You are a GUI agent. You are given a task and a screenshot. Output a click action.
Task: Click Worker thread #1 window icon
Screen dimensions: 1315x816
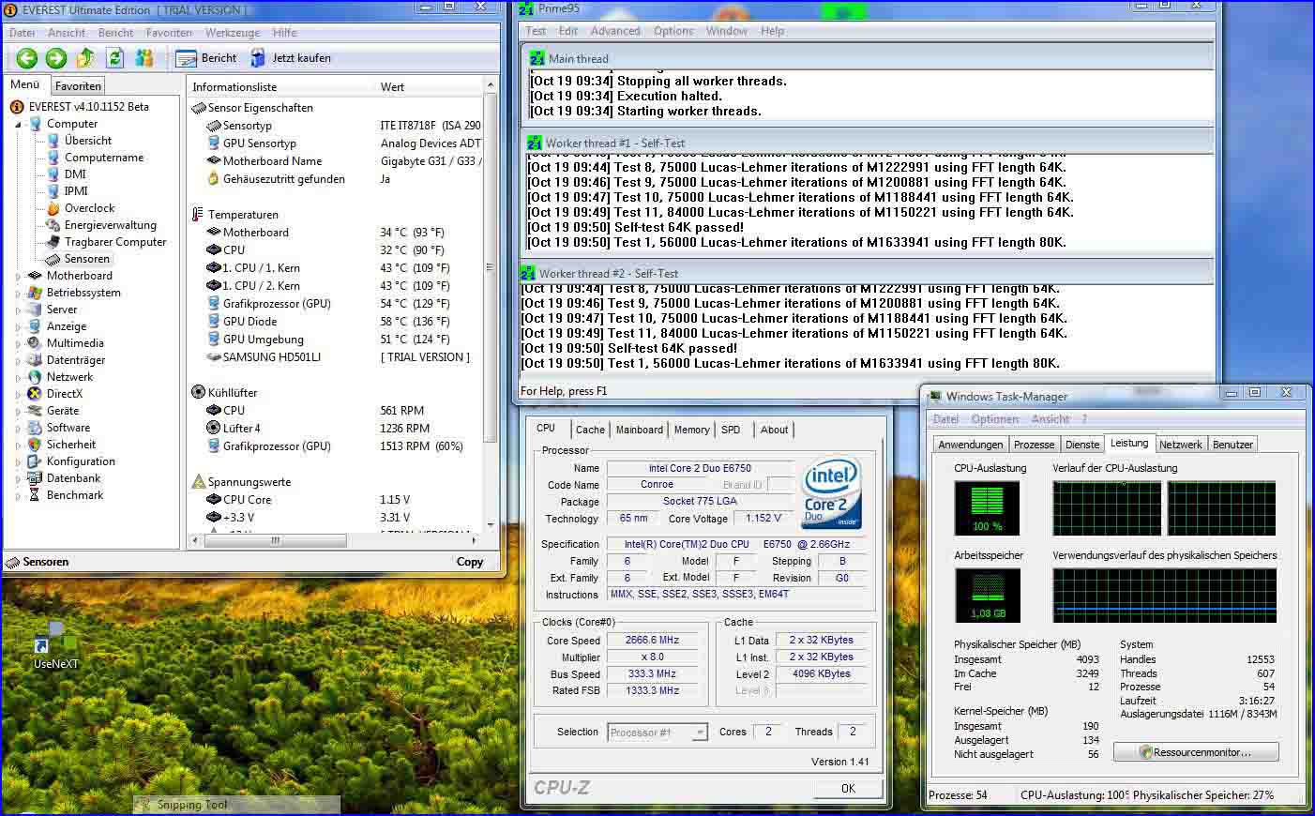(534, 144)
